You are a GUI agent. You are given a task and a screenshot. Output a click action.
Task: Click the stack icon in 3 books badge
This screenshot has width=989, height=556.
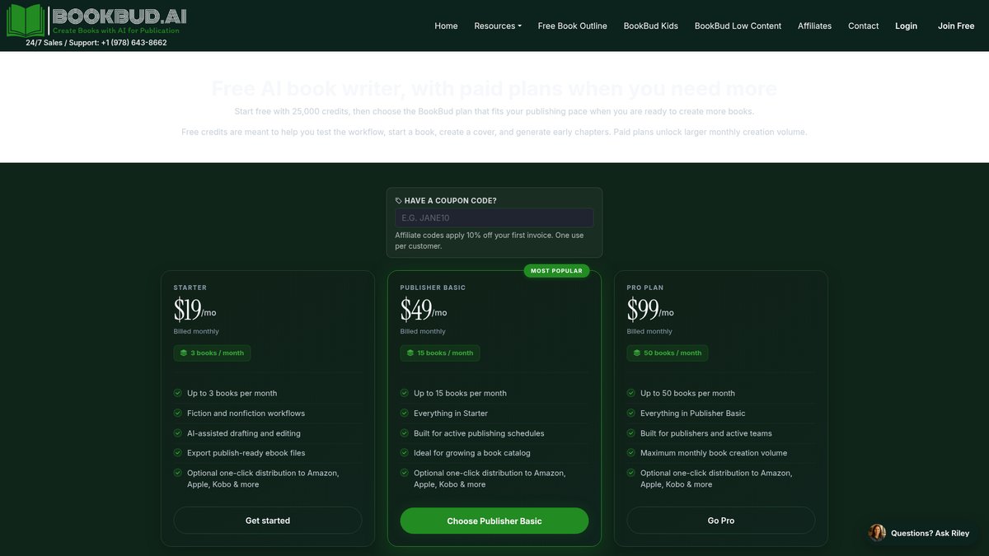click(x=183, y=353)
